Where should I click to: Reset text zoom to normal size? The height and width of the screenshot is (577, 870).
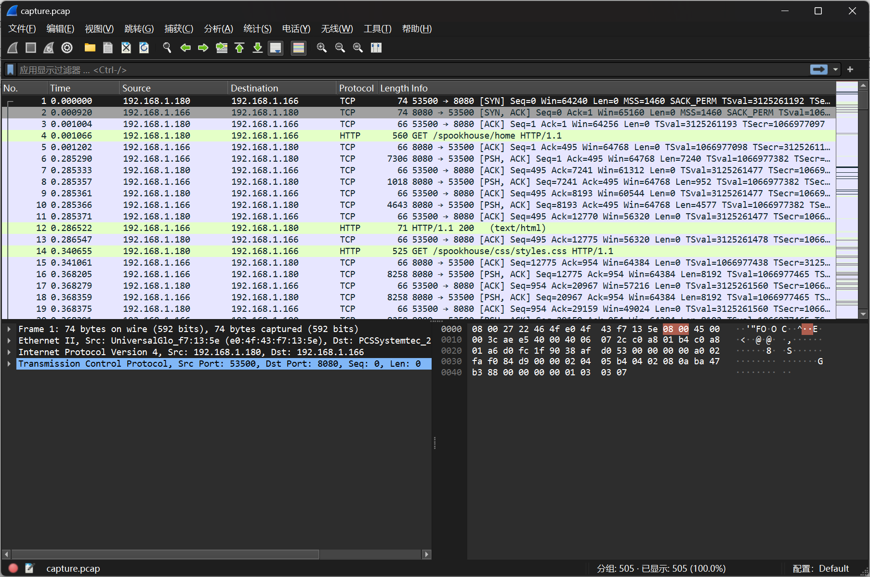[358, 48]
